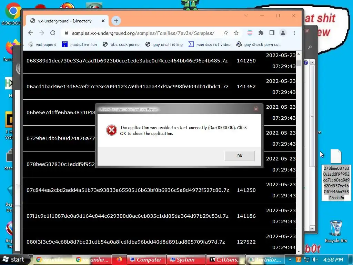Open the Chrome profile avatar menu
The image size is (353, 265).
283,33
